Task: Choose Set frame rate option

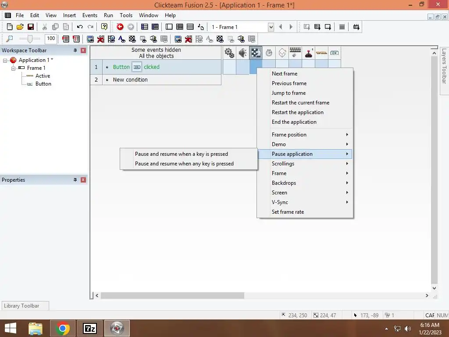Action: point(305,212)
